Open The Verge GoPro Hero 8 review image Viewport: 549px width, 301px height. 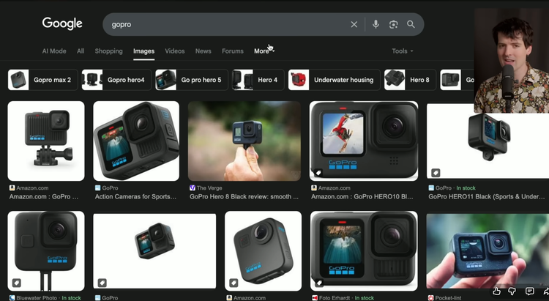pyautogui.click(x=244, y=141)
